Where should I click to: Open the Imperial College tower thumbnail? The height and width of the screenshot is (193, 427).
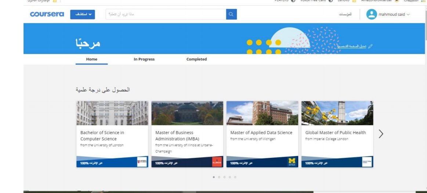[x=337, y=113]
